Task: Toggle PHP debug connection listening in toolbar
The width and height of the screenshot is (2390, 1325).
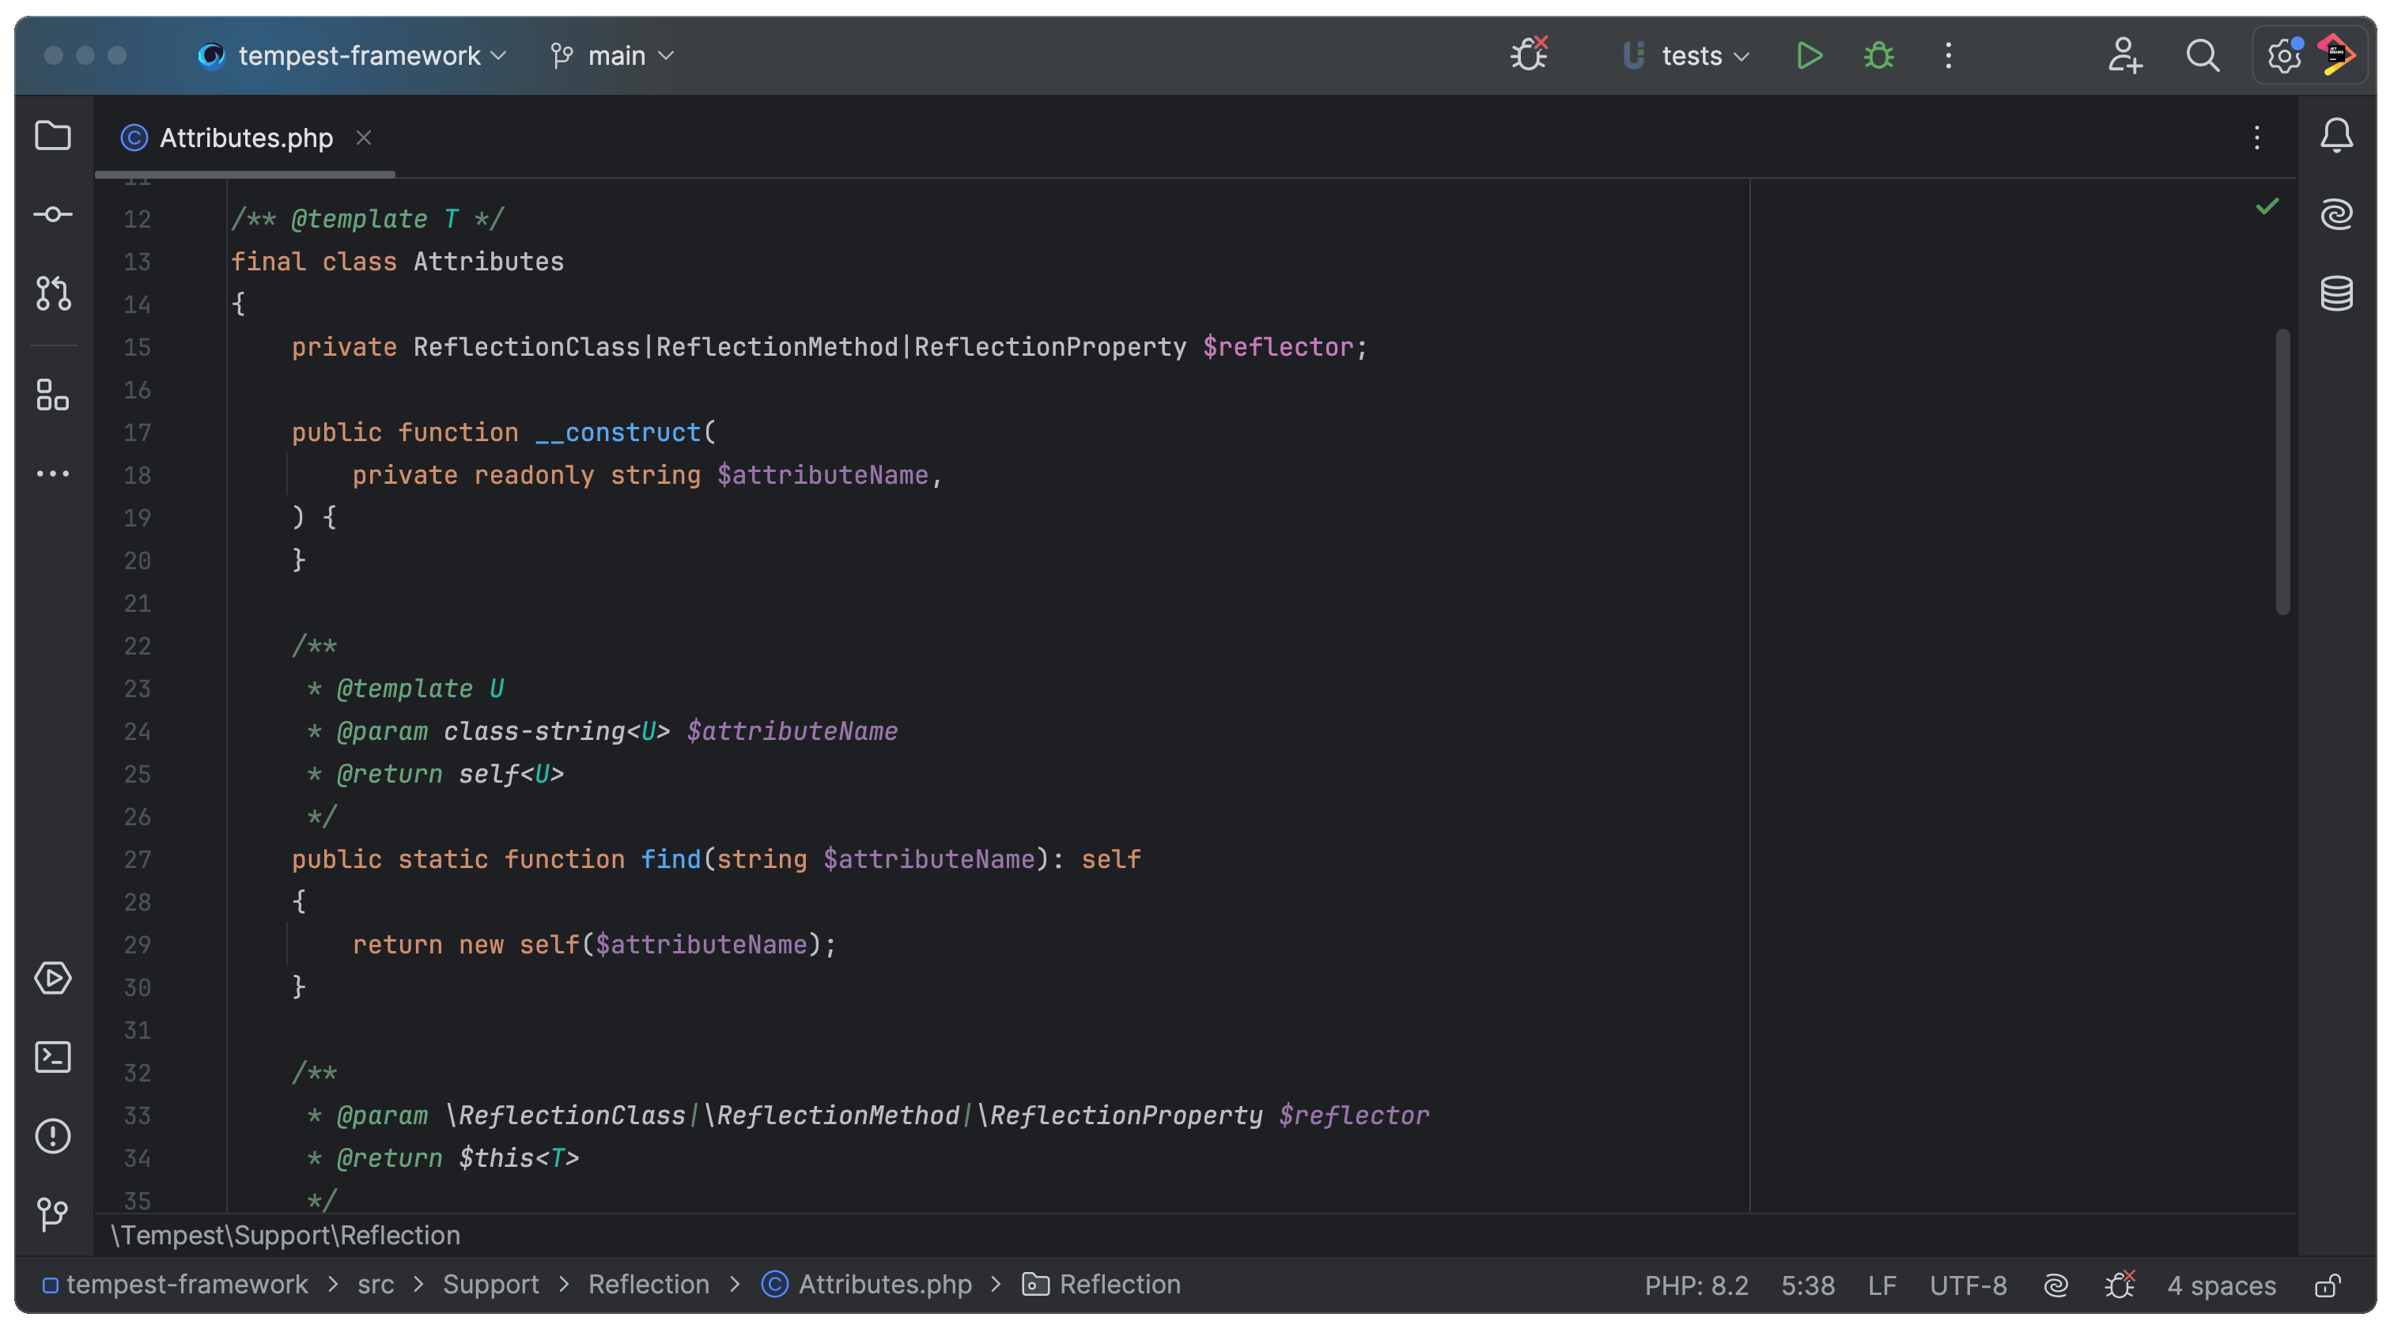Action: (x=1529, y=55)
